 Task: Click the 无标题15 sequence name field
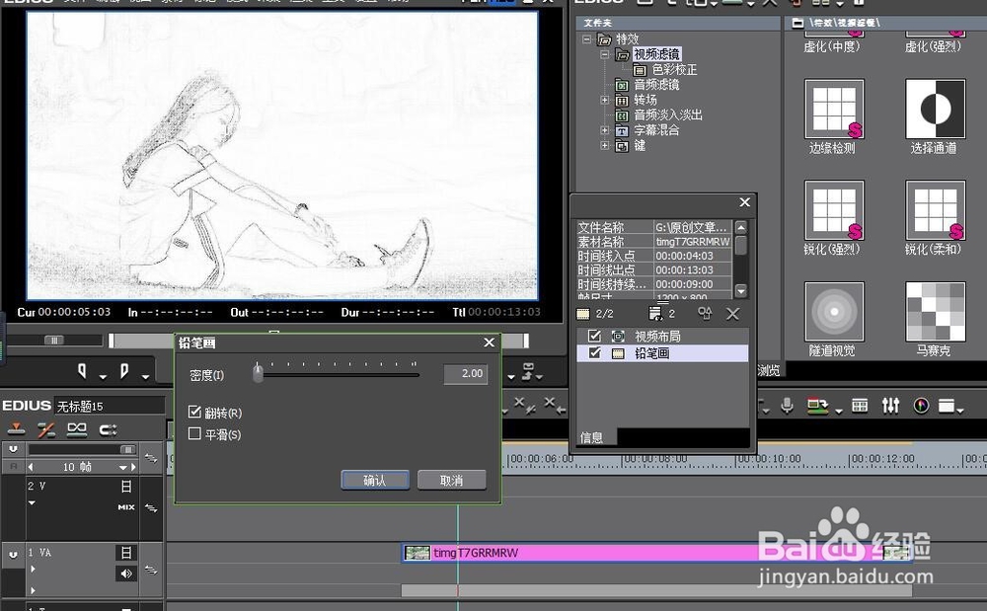point(110,406)
